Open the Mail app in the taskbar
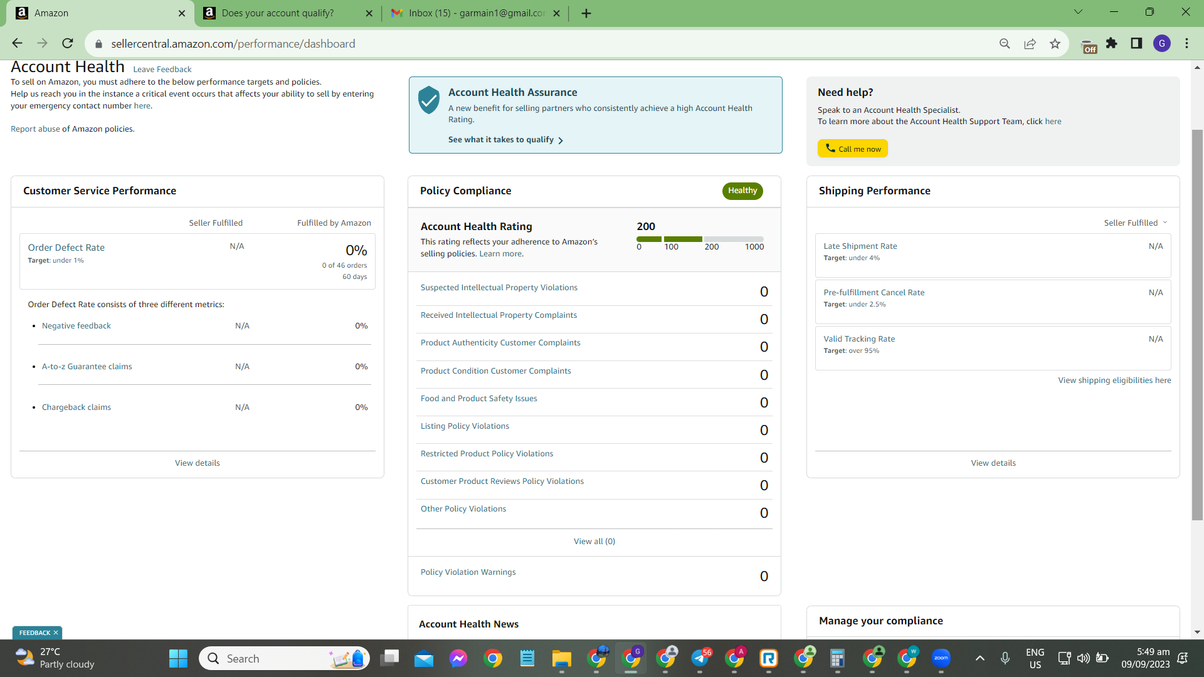Viewport: 1204px width, 677px height. click(x=424, y=658)
